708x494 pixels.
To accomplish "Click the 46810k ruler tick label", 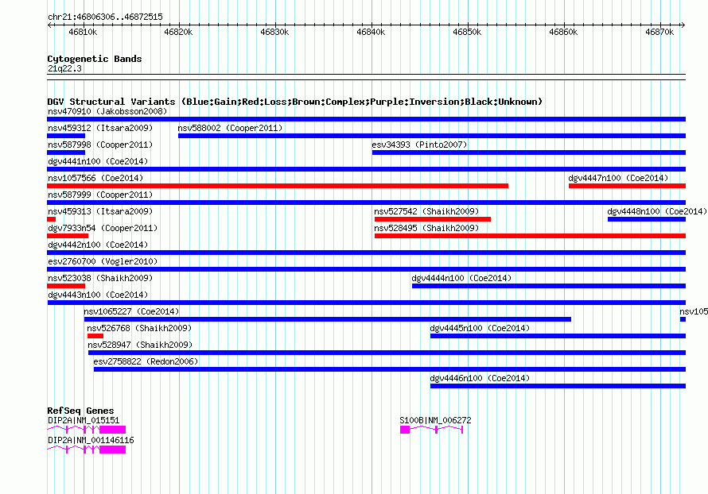I will coord(83,32).
